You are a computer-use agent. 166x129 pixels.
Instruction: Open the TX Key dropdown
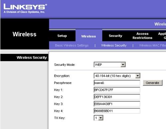coord(98,118)
